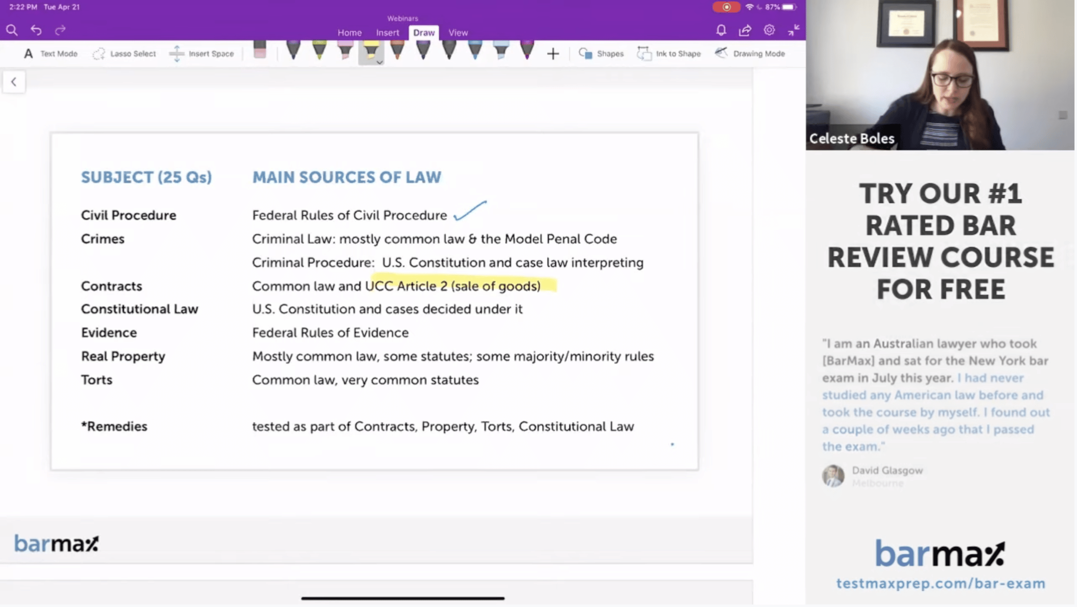
Task: Open the Insert ribbon tab
Action: (387, 32)
